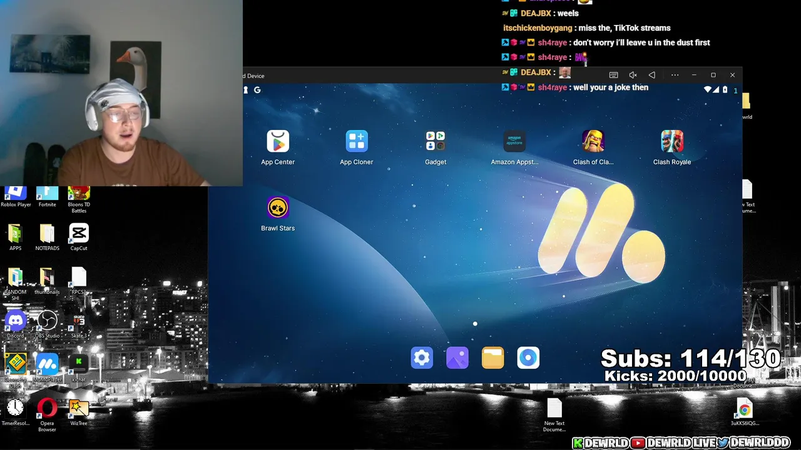Launch the App Cloner app

357,142
